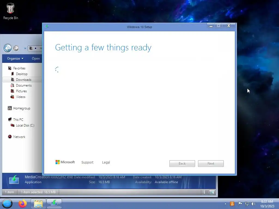
Task: Click the Back button in Setup
Action: [x=182, y=164]
